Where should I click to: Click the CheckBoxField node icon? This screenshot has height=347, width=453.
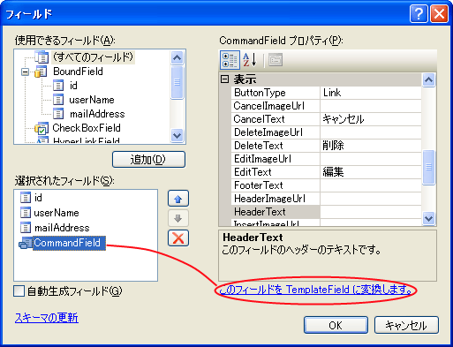click(x=42, y=128)
